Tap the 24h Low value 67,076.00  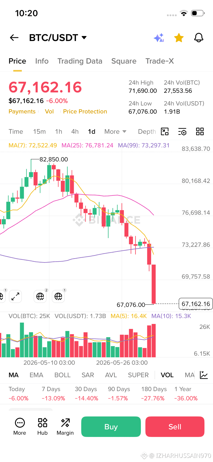[x=143, y=112]
